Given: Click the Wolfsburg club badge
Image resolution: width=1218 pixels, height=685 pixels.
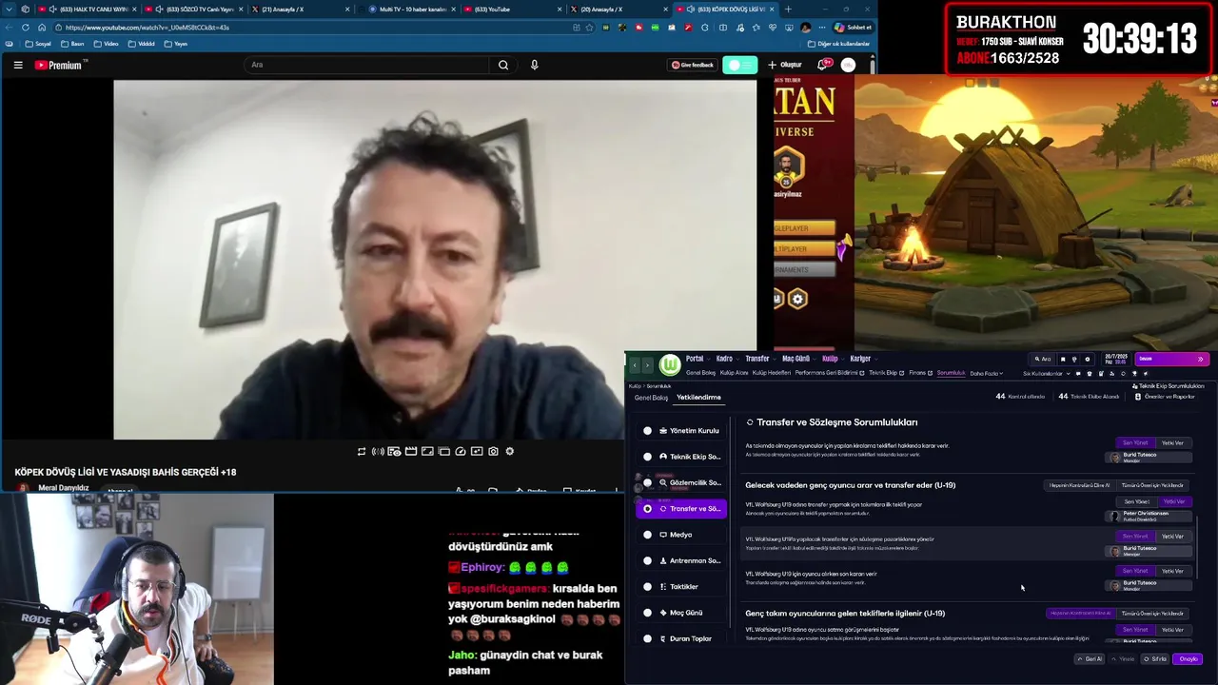Looking at the screenshot, I should coord(670,364).
